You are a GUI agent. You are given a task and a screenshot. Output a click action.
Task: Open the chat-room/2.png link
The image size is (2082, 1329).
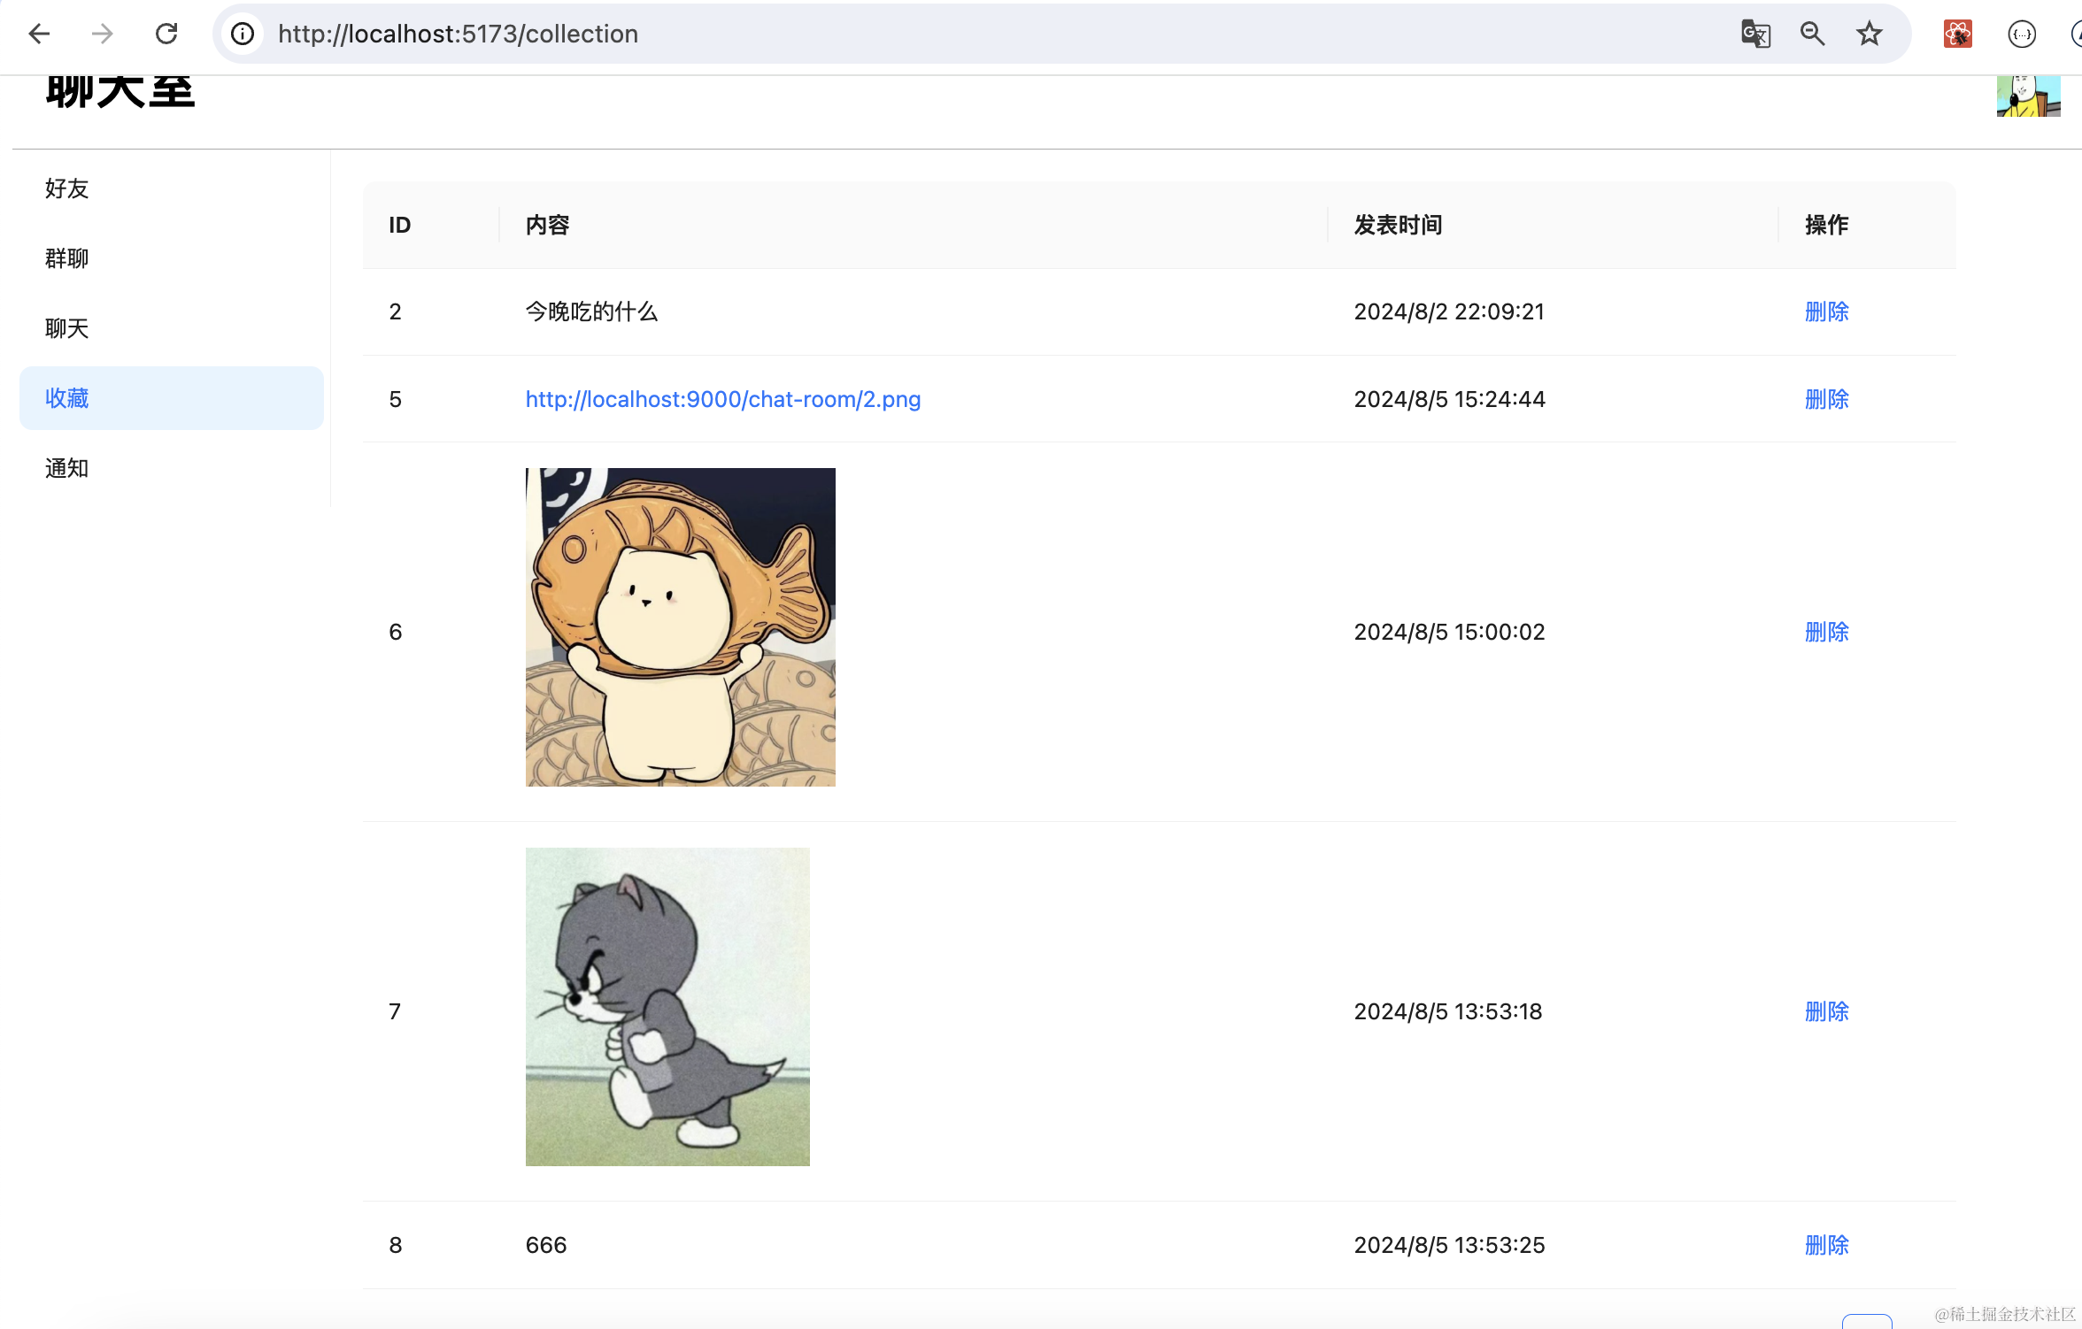pos(722,399)
